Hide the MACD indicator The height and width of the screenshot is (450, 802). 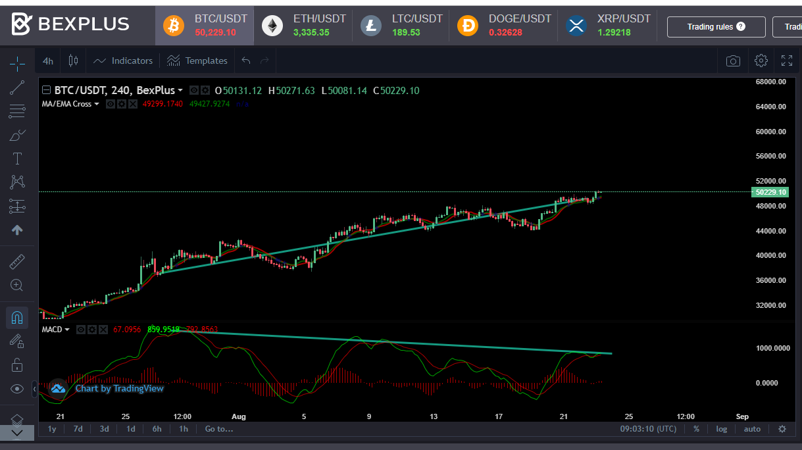point(81,329)
